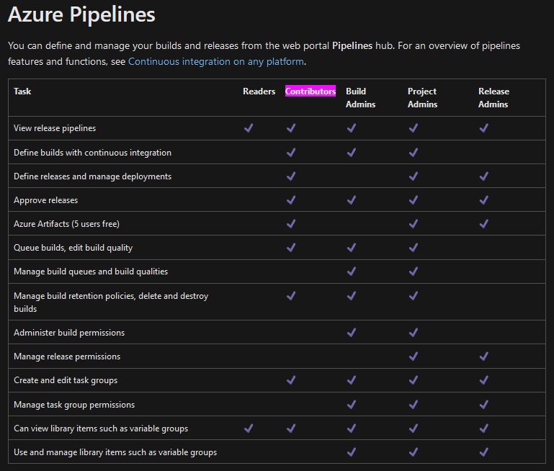Click the Contributors checkmark for Manage build retention policies
Screen dimensions: 554x471
click(291, 296)
